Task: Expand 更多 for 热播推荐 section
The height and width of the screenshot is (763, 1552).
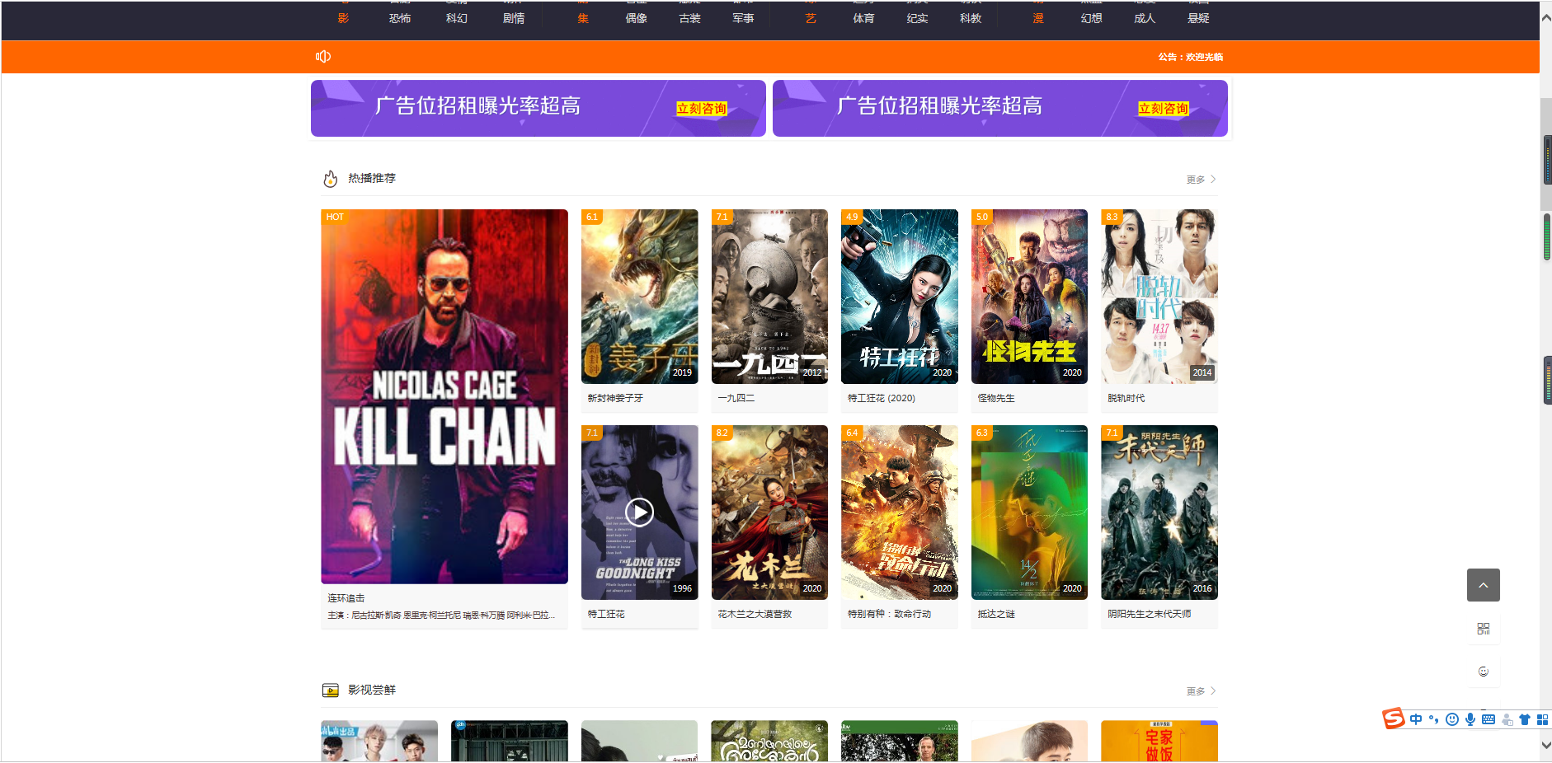Action: [x=1200, y=180]
